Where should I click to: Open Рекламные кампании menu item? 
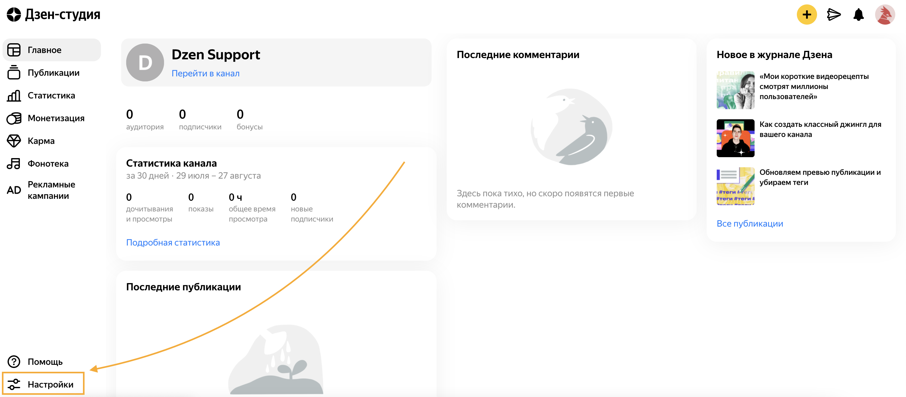(x=52, y=190)
